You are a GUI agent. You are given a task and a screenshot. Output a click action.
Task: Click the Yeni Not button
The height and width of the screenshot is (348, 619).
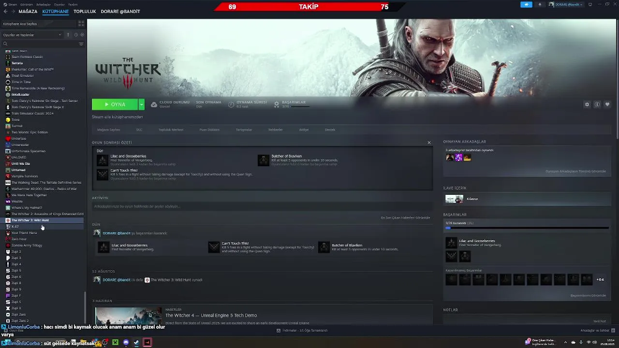pyautogui.click(x=600, y=321)
